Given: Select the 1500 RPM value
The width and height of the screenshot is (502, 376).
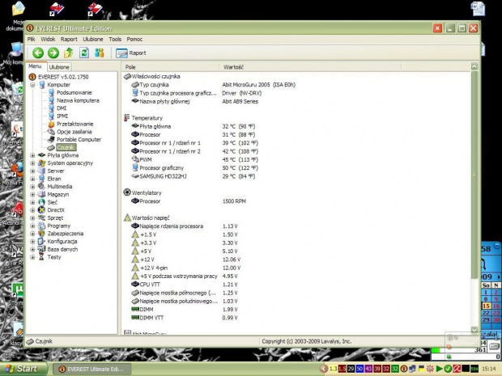Looking at the screenshot, I should 234,201.
